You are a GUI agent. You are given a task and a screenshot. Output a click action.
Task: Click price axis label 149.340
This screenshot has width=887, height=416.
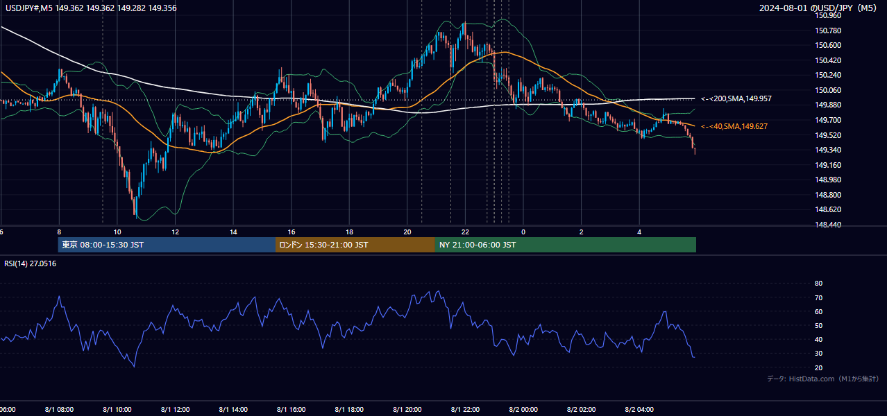(x=827, y=150)
